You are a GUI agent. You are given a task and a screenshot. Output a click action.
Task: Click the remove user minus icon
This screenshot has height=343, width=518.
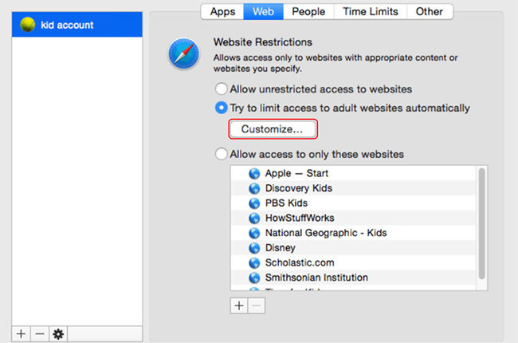(39, 333)
